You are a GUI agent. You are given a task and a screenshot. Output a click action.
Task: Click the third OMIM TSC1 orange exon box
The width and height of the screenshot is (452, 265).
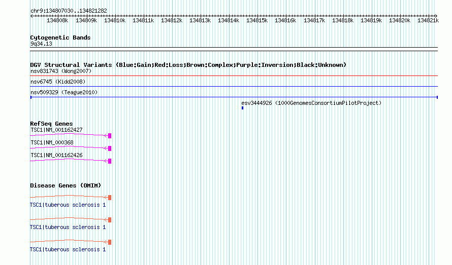click(x=110, y=242)
